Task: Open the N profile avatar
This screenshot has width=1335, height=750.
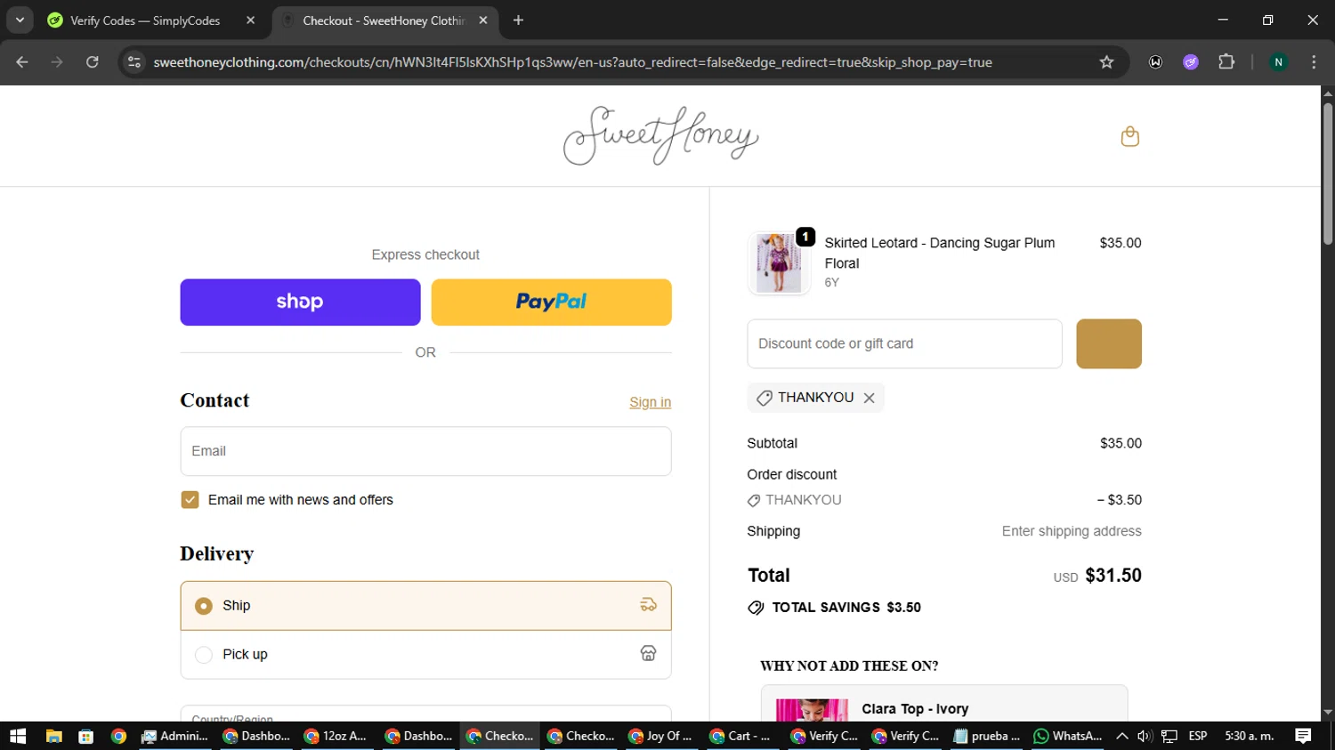Action: (1278, 62)
